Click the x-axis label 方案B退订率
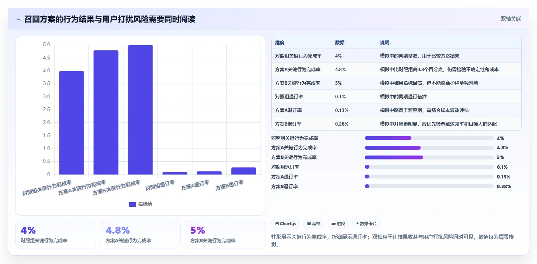The height and width of the screenshot is (264, 537). tap(229, 185)
